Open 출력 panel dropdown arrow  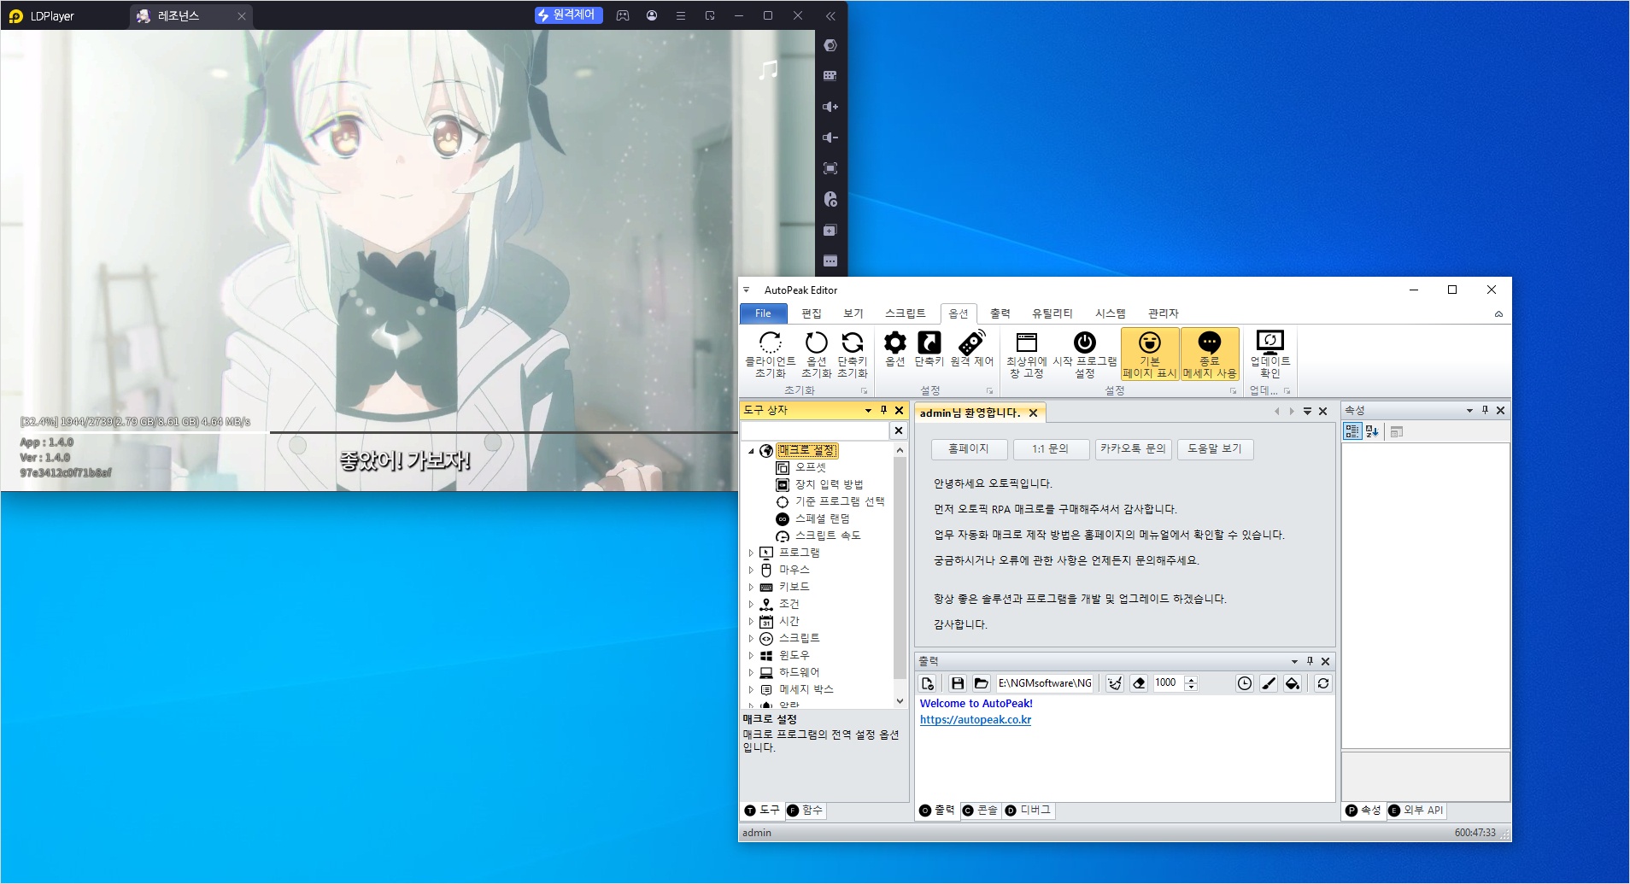pyautogui.click(x=1294, y=661)
